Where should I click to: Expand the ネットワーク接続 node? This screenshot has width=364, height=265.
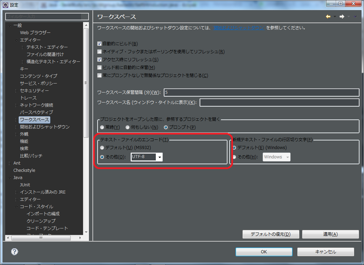16,105
